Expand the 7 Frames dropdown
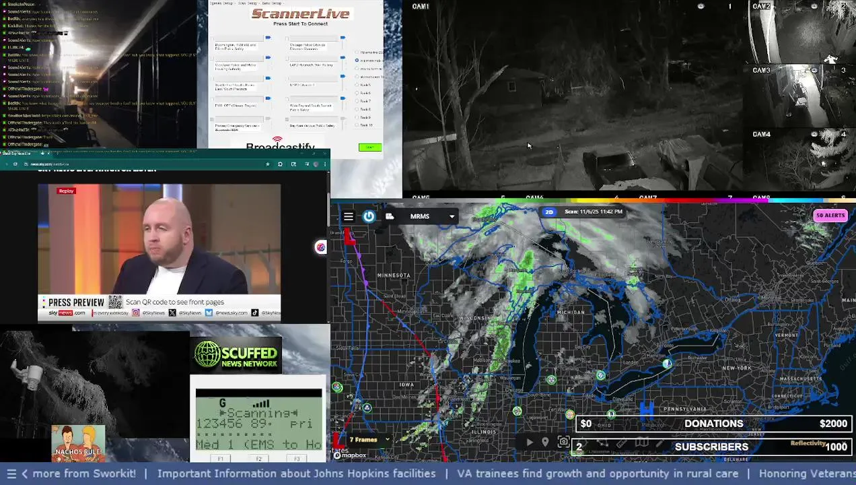Image resolution: width=856 pixels, height=485 pixels. coord(369,440)
